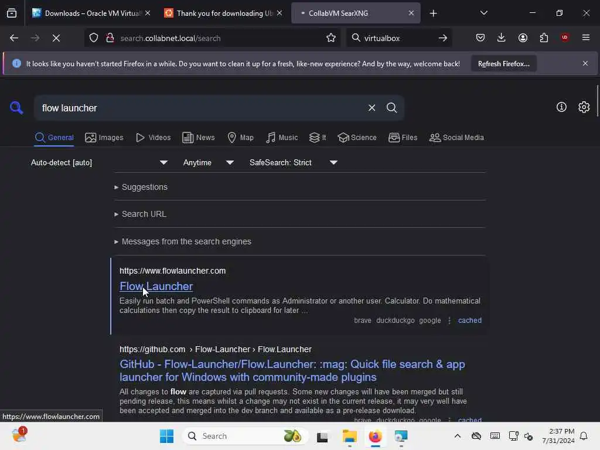Switch to the Files search category

click(x=403, y=137)
